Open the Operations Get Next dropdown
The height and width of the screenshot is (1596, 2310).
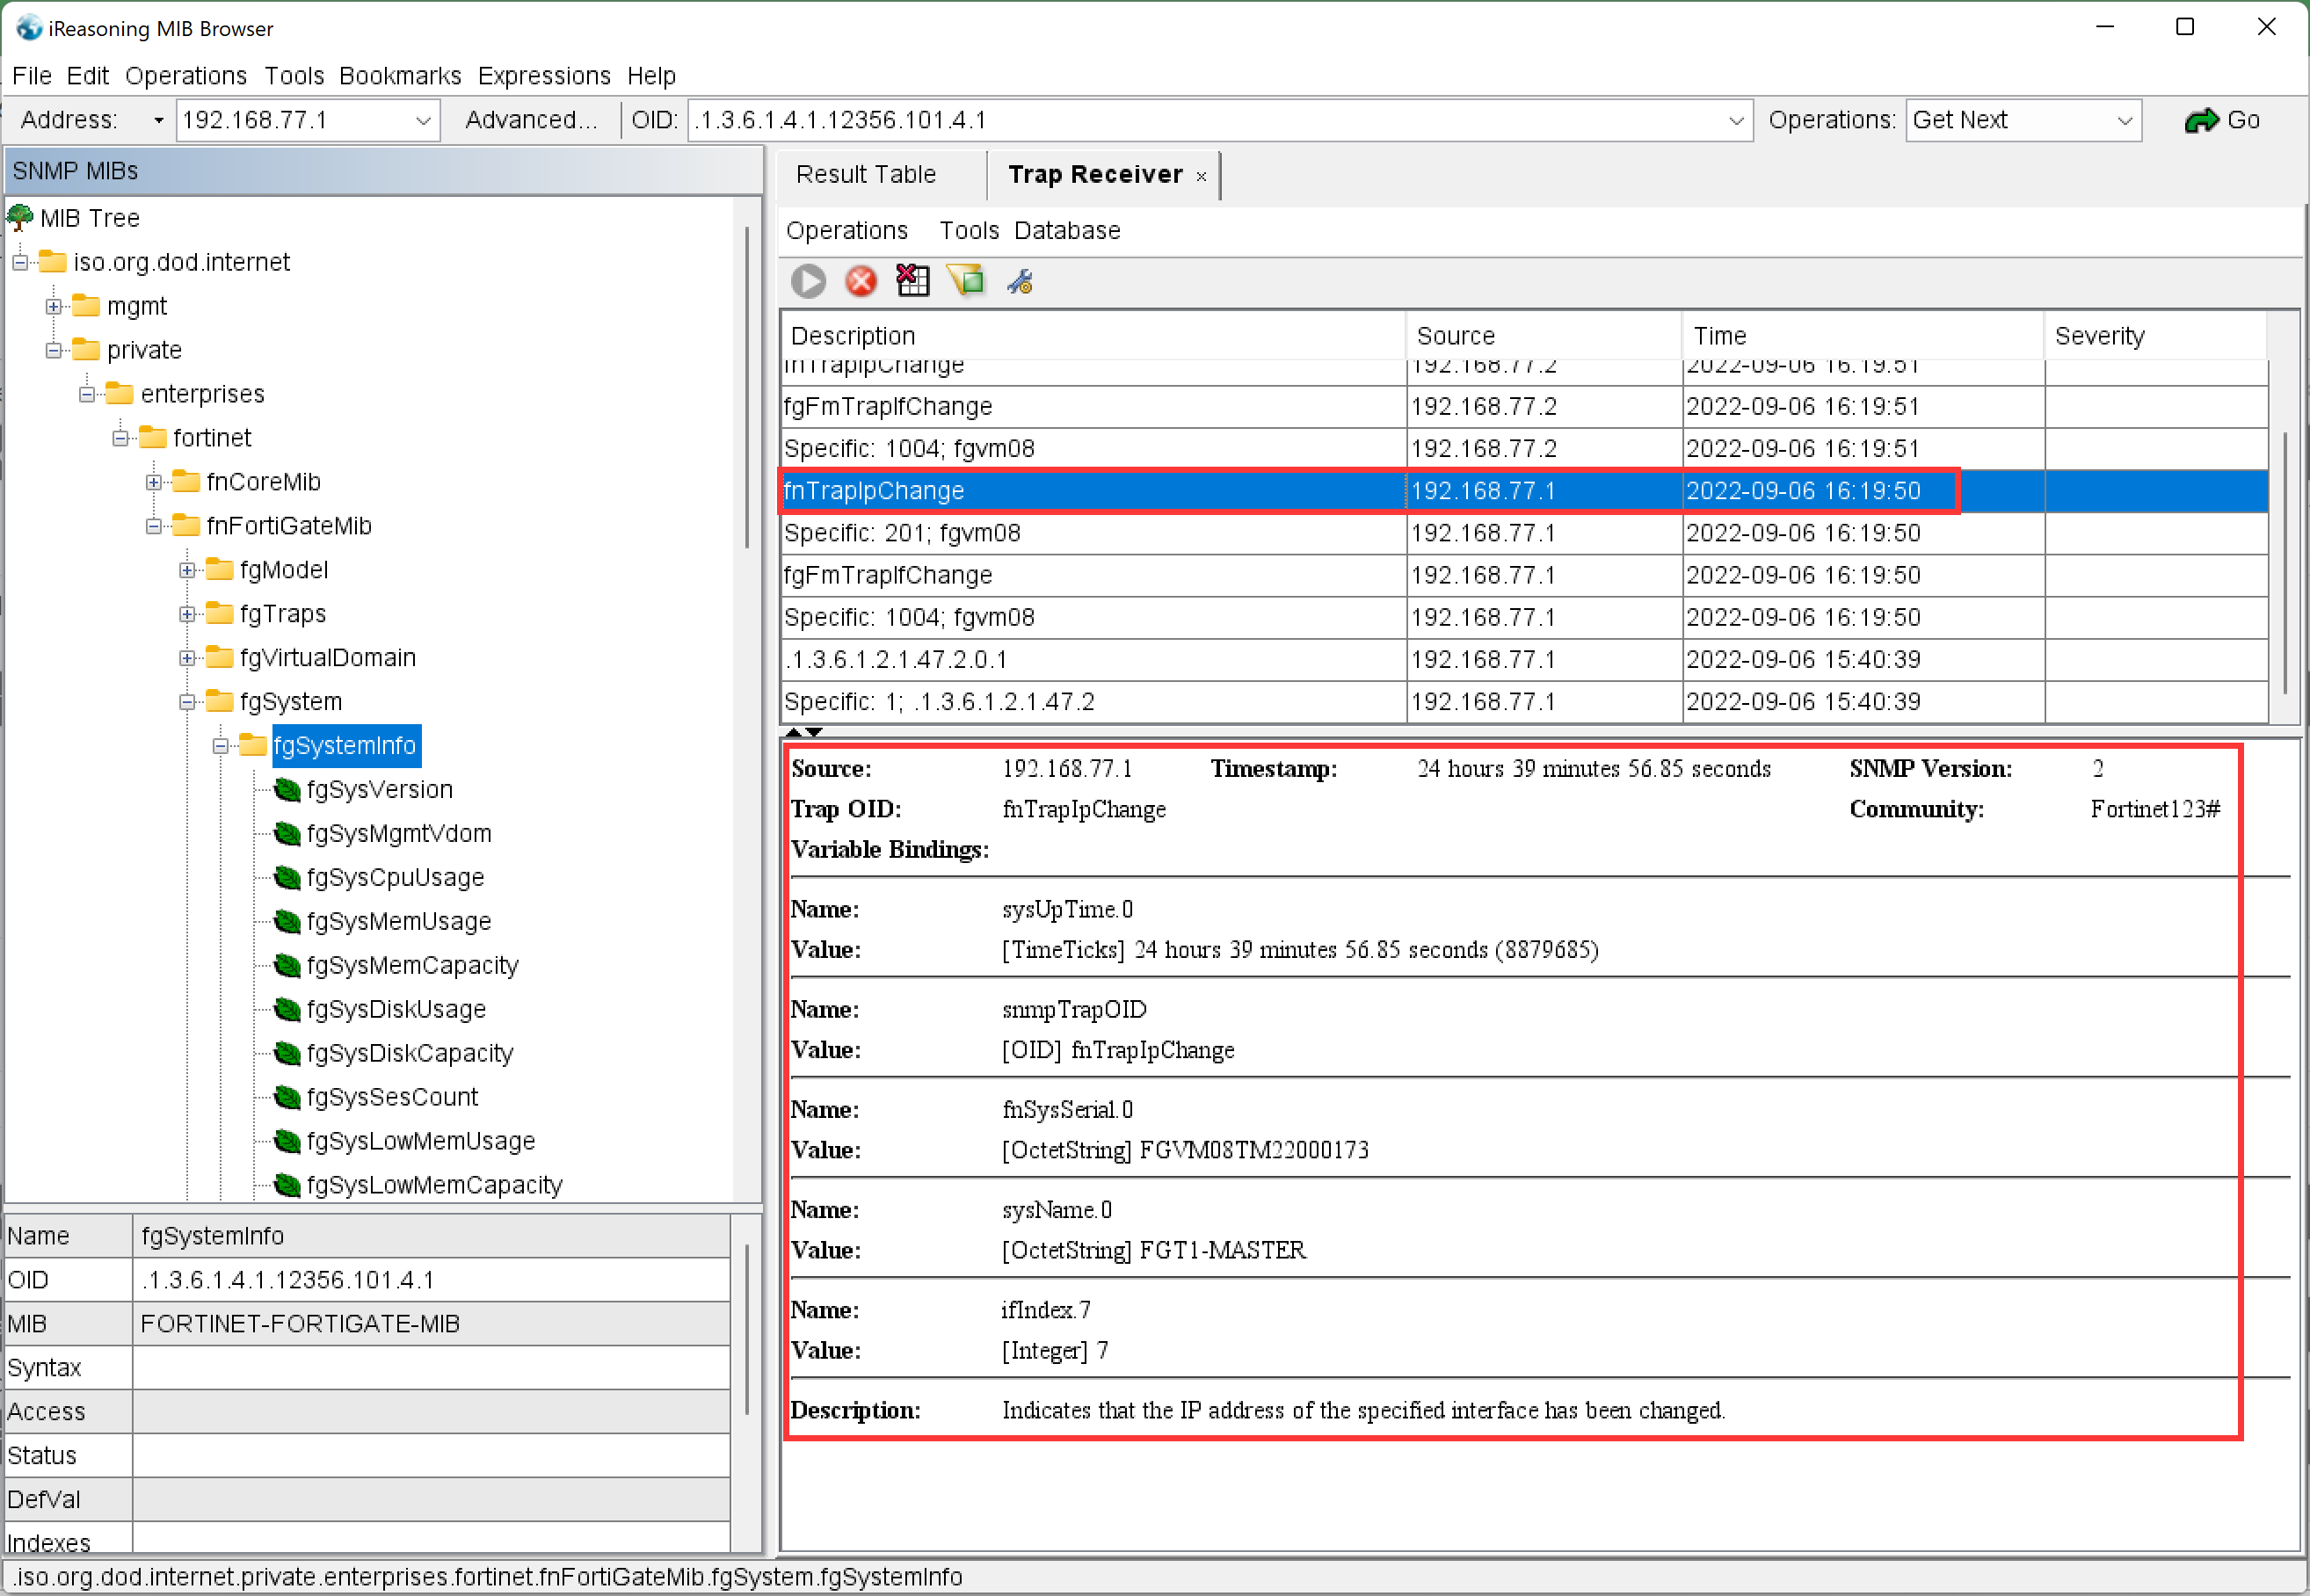[2124, 120]
